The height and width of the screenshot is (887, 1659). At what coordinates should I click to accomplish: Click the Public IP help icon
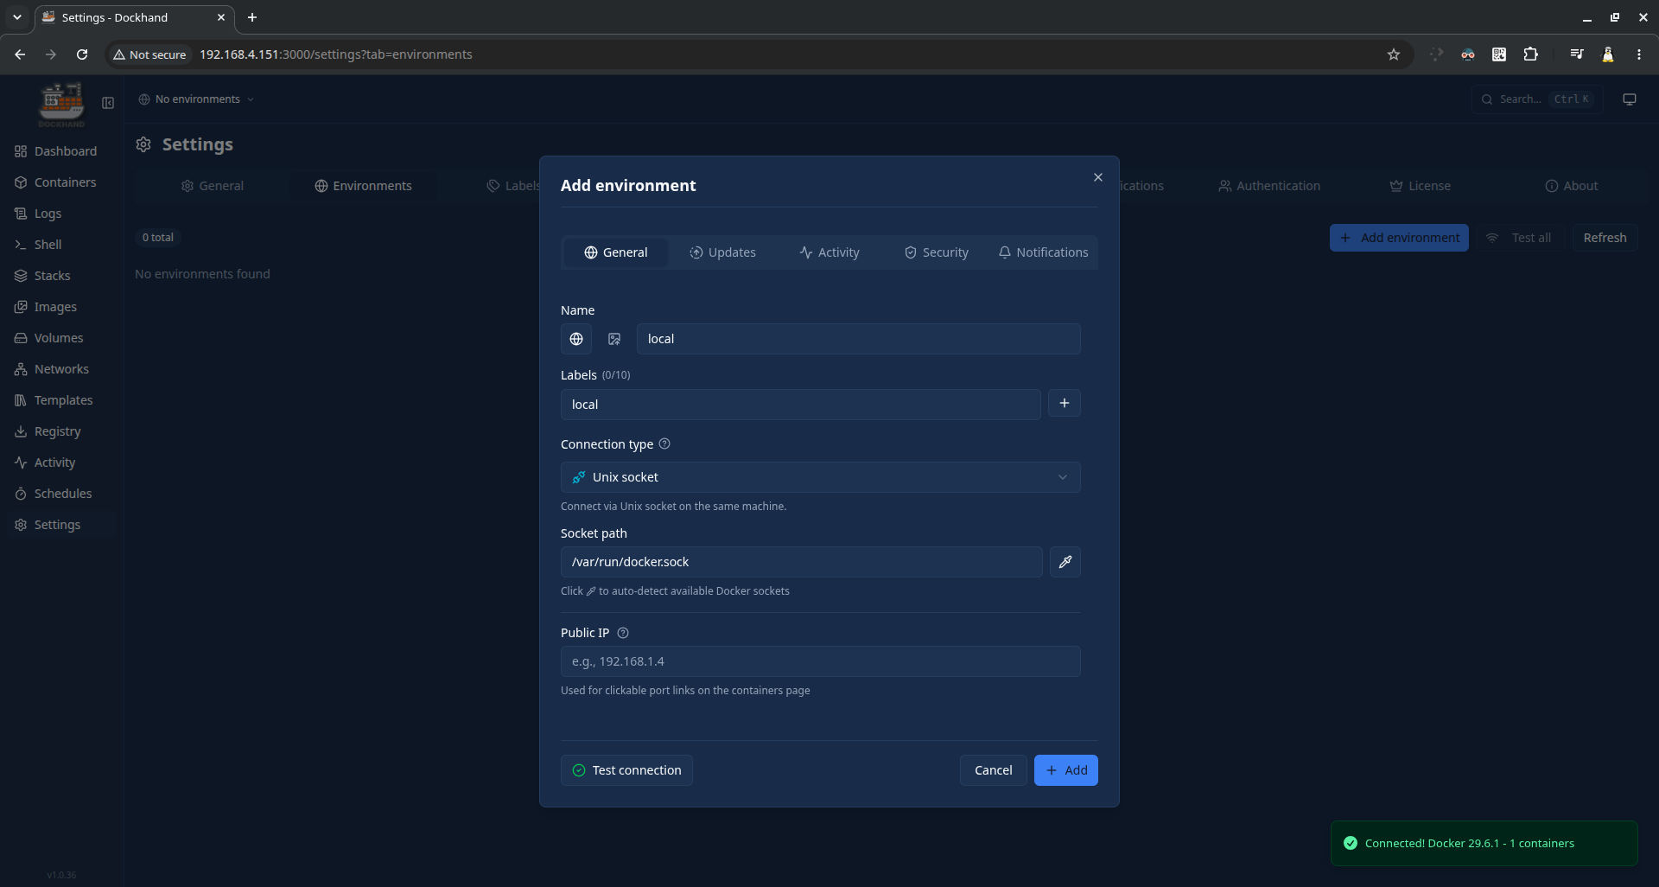coord(623,633)
